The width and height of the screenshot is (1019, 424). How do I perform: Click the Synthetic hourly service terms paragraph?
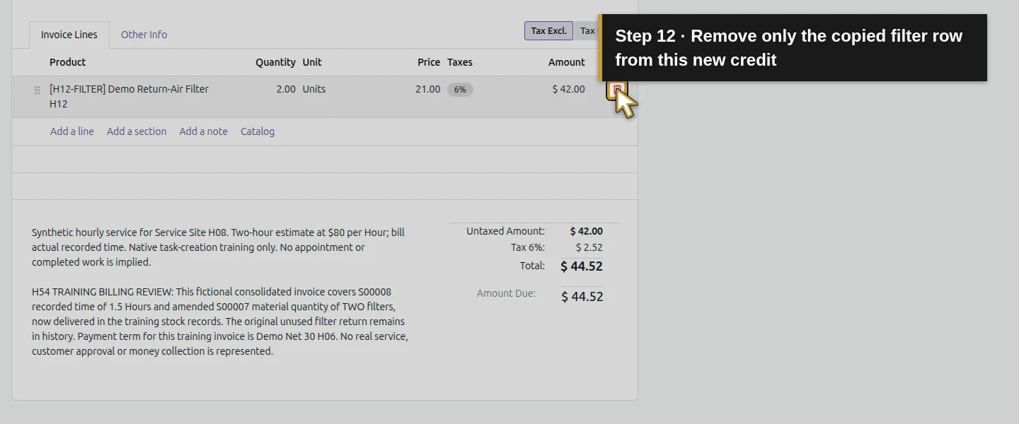[219, 247]
